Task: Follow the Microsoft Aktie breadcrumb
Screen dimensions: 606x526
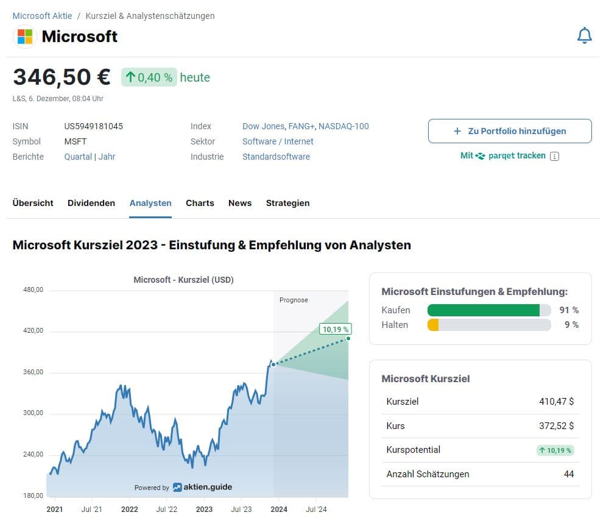Action: [x=42, y=15]
